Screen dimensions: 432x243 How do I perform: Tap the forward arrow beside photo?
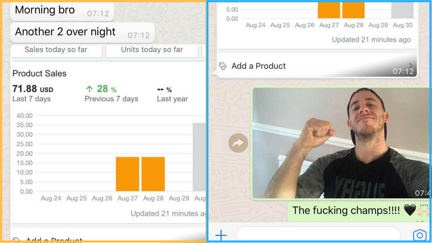click(x=238, y=143)
